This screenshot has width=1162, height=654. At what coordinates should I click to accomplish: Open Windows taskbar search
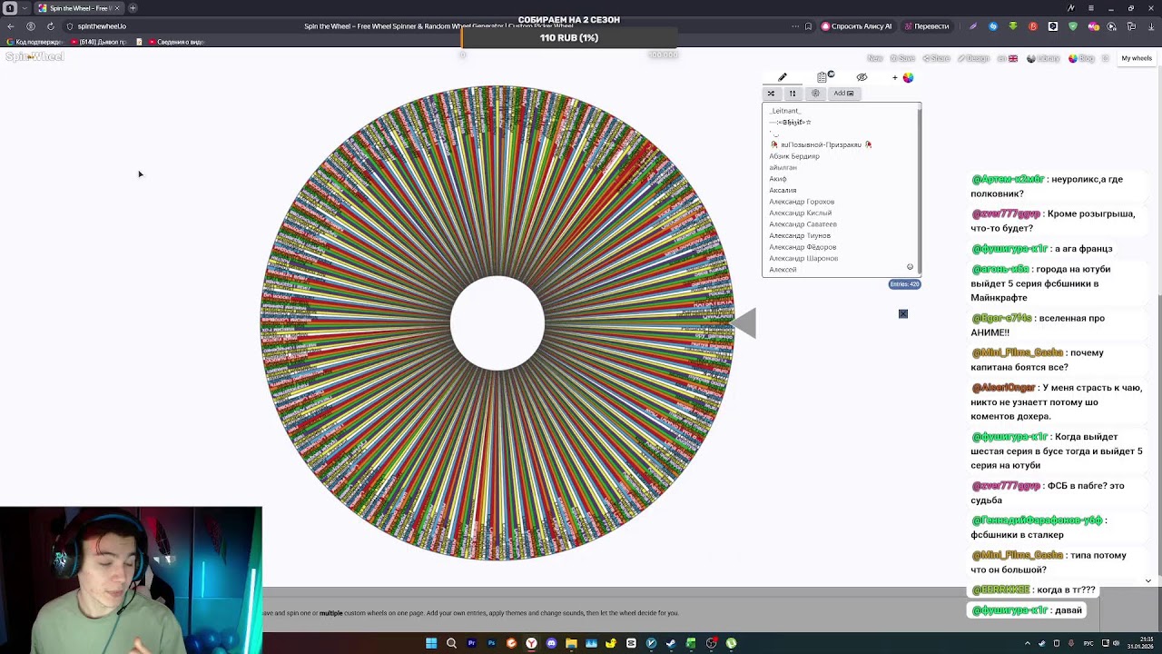(451, 643)
